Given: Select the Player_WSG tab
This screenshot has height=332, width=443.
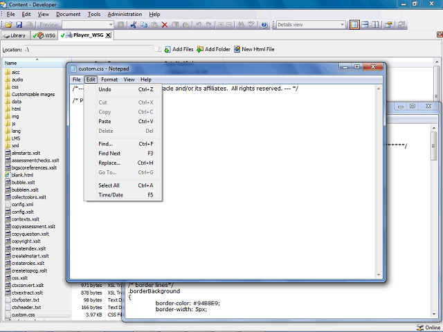Looking at the screenshot, I should (x=86, y=35).
